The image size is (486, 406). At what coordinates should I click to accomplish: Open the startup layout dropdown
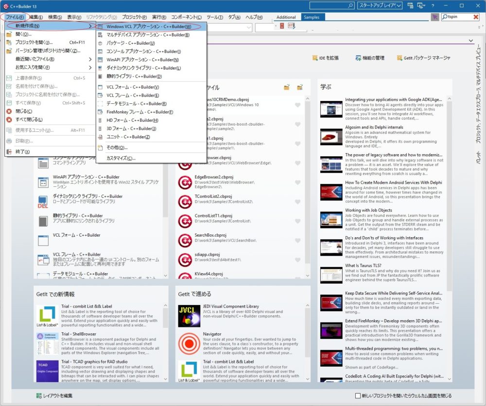click(380, 5)
